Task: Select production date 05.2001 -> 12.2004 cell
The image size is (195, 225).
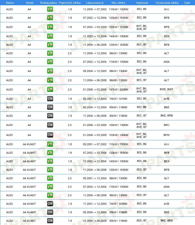Action: click(95, 99)
